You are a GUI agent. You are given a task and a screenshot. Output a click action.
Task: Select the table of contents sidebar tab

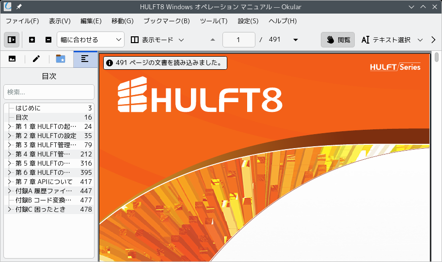(x=85, y=59)
